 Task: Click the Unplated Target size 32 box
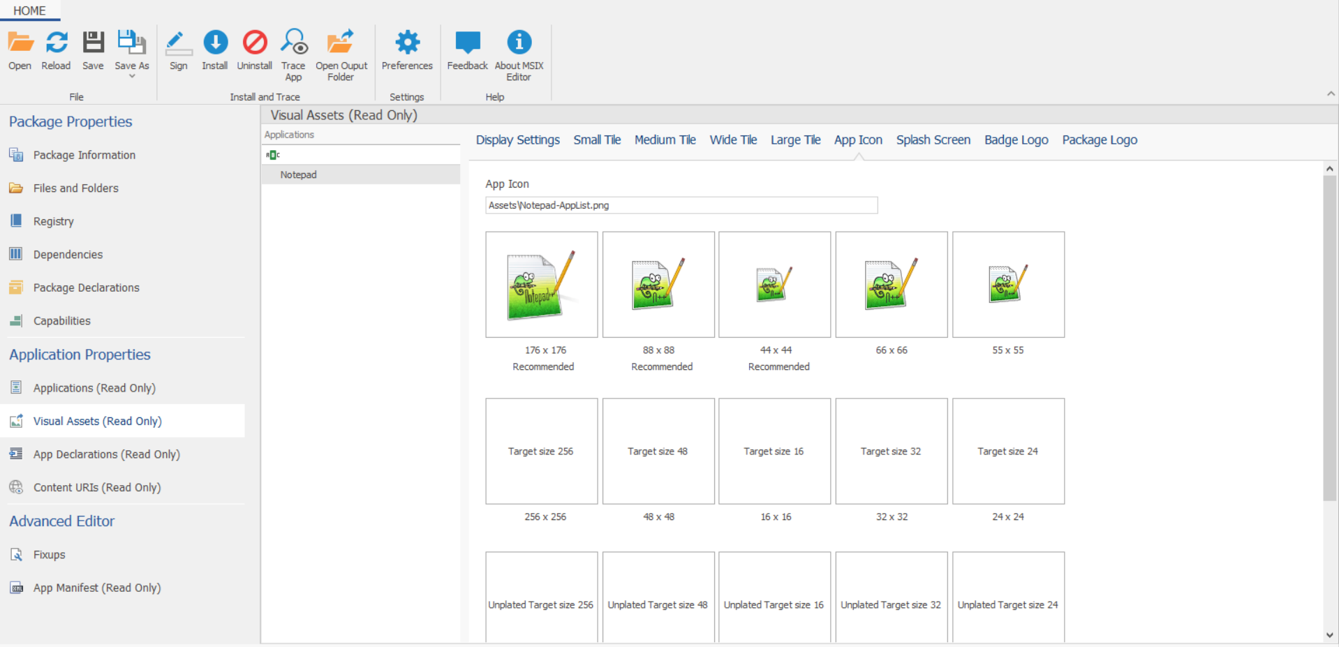tap(892, 597)
